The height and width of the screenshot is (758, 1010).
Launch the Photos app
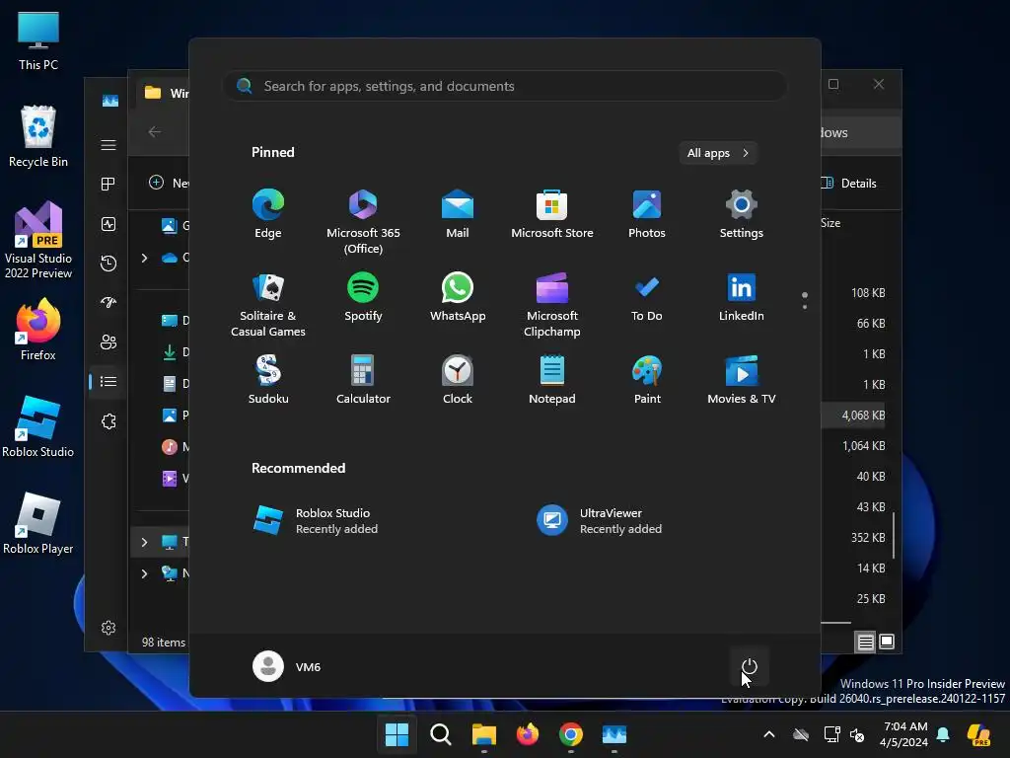click(647, 214)
